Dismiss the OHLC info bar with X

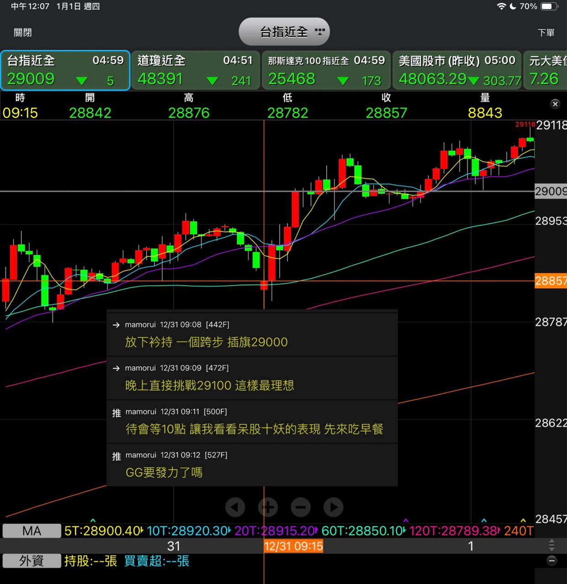click(x=555, y=104)
